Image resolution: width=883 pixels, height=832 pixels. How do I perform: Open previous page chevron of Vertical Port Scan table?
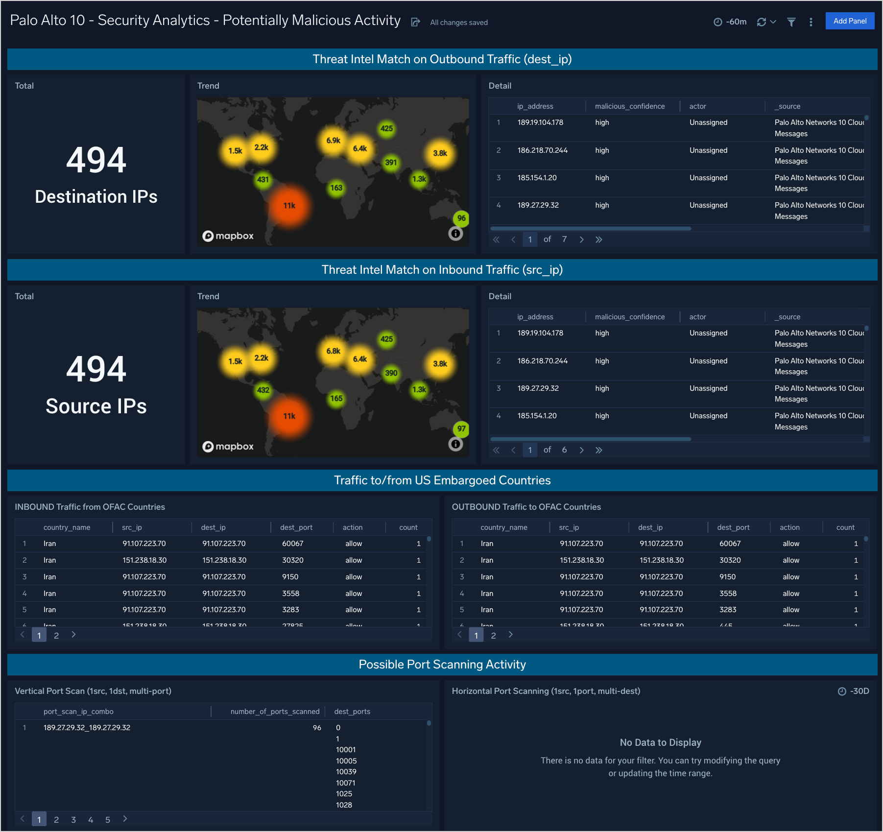coord(22,819)
